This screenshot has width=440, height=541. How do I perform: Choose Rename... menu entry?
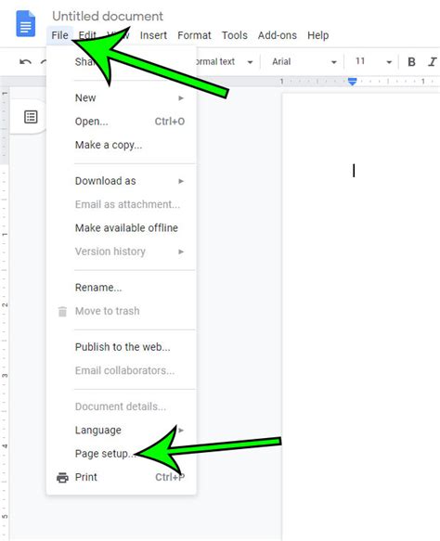[122, 288]
